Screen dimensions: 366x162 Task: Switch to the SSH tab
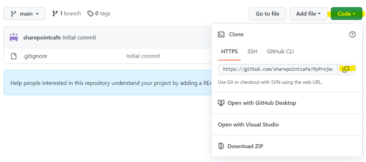tap(252, 51)
